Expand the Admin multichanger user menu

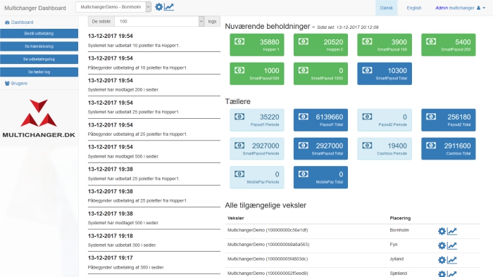click(x=461, y=8)
